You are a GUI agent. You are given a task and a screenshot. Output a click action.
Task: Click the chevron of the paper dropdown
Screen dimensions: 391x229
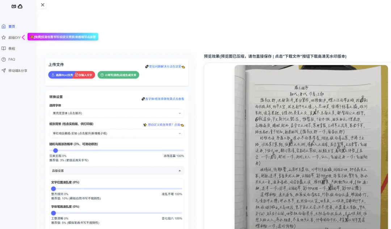(180, 133)
